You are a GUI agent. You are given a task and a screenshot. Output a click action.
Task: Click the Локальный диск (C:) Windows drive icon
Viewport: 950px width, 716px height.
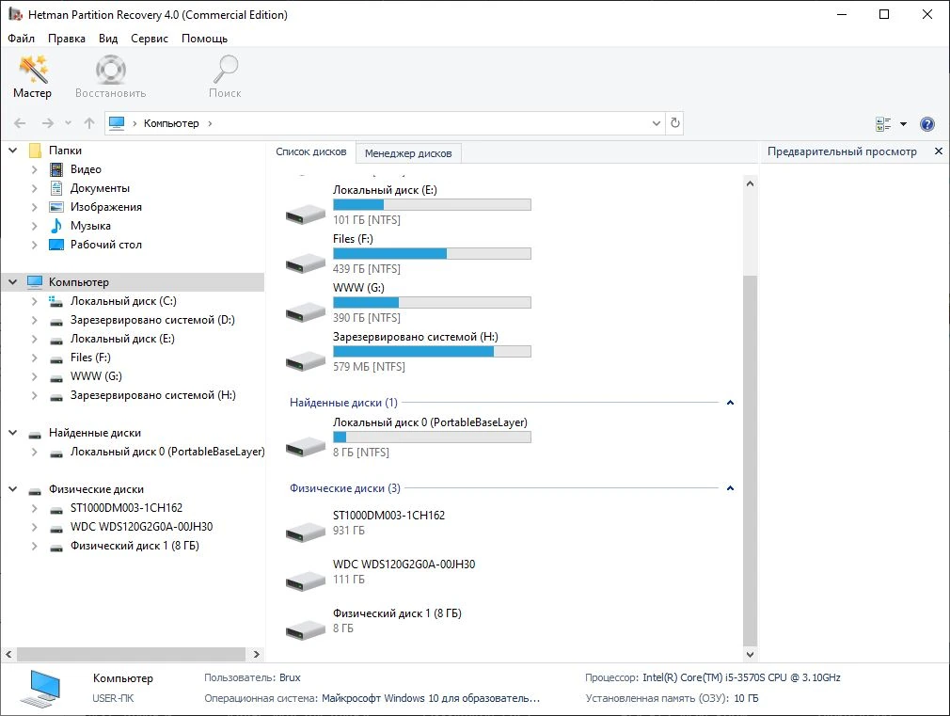pos(56,301)
